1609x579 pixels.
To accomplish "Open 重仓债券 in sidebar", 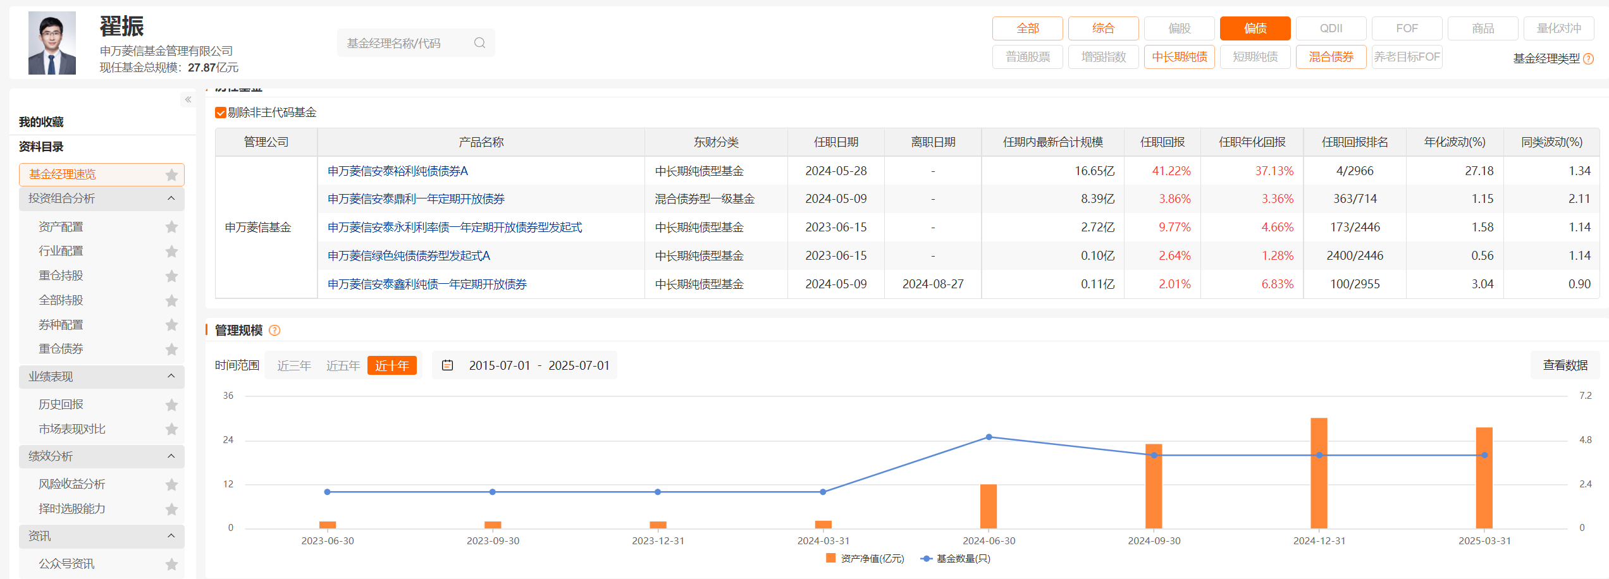I will (61, 349).
